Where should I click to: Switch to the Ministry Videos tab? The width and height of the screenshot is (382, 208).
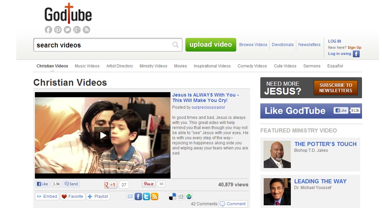(154, 66)
